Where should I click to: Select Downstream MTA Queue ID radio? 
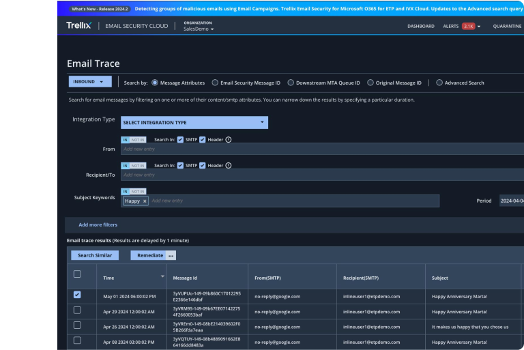tap(291, 83)
